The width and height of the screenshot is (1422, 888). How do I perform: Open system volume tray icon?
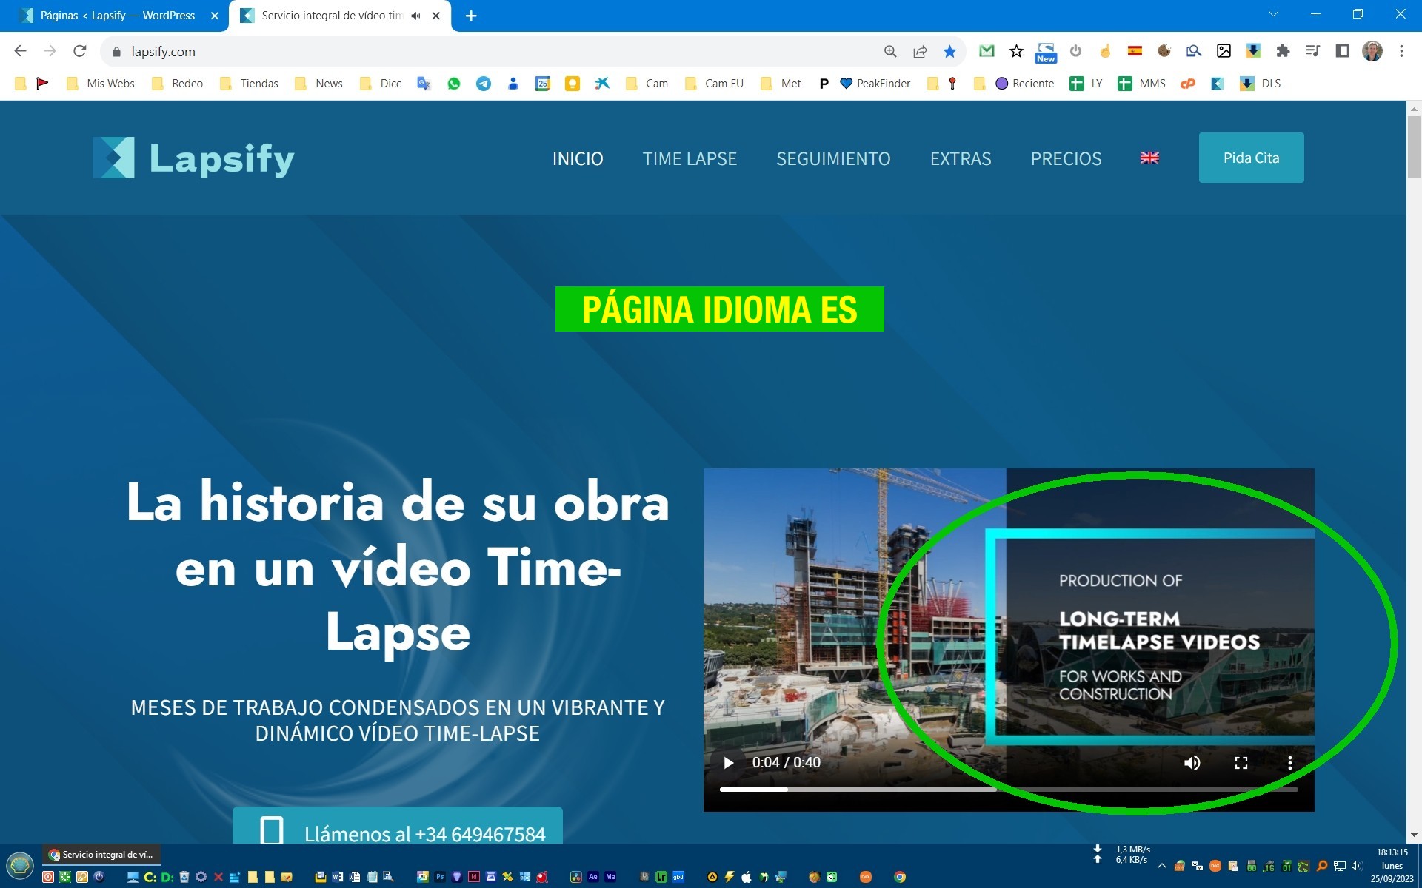tap(1357, 866)
